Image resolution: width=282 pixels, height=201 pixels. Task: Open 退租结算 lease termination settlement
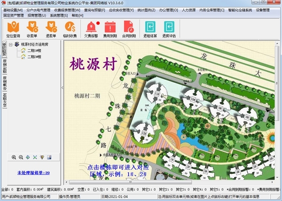(150, 29)
